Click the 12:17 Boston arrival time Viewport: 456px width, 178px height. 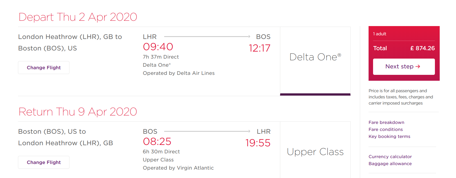click(x=259, y=48)
